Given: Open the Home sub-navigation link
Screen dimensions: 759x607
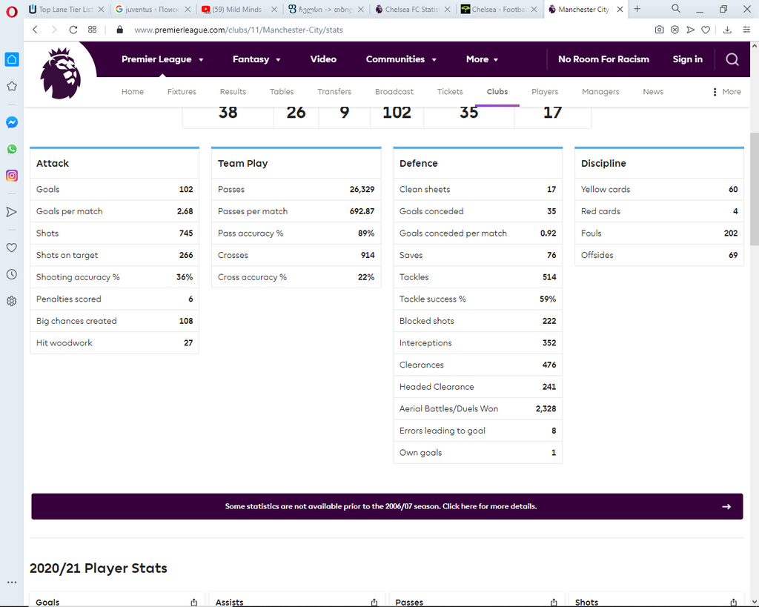Looking at the screenshot, I should click(133, 91).
